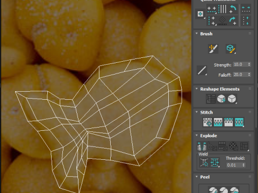The height and width of the screenshot is (193, 258).
Task: Click the Falloff spinner arrows
Action: 249,75
